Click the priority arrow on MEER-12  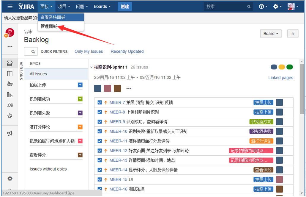click(106, 151)
